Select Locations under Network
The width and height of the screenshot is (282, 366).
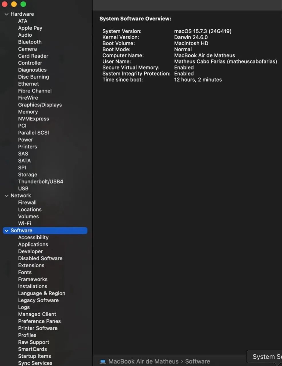pos(30,210)
